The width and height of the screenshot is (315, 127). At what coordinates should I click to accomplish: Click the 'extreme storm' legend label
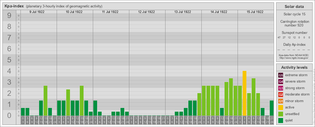[296, 75]
